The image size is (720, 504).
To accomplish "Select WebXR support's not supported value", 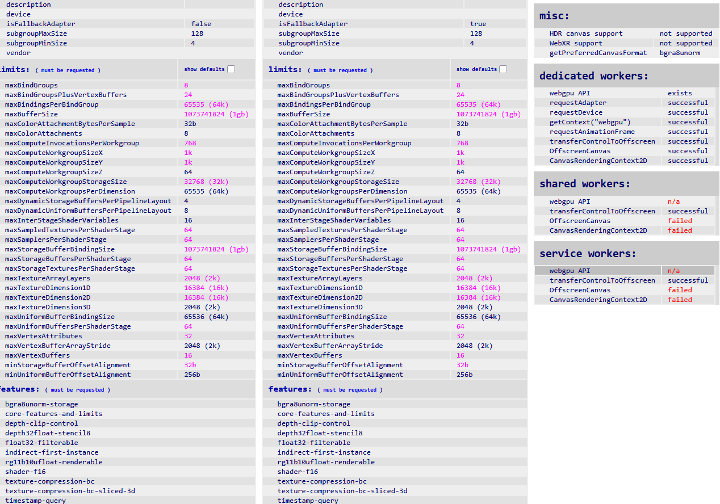I will (685, 43).
